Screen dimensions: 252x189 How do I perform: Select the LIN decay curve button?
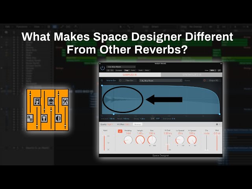pyautogui.click(x=152, y=119)
